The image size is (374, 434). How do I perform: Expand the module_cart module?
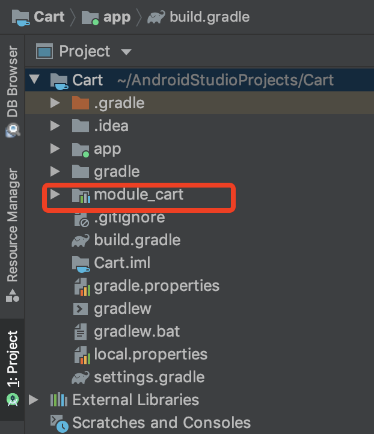click(55, 194)
